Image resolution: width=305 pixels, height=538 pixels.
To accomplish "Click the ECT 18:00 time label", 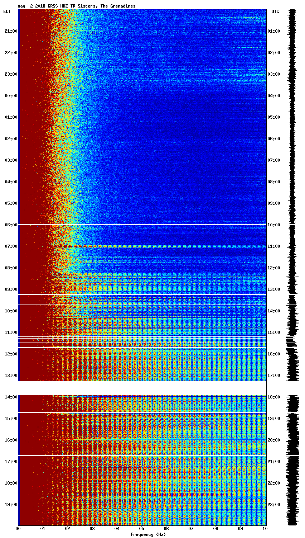I will 11,483.
